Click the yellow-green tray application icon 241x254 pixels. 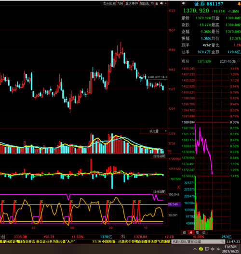pos(201,249)
